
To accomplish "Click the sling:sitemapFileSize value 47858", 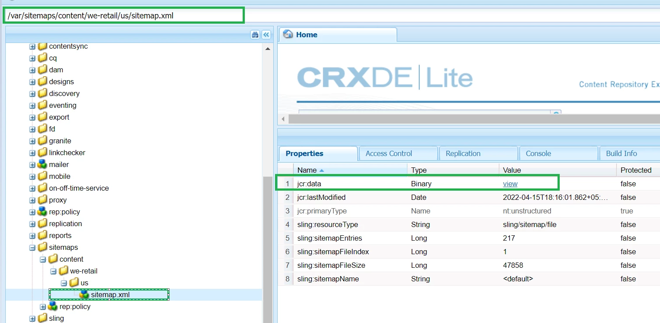I will (513, 265).
